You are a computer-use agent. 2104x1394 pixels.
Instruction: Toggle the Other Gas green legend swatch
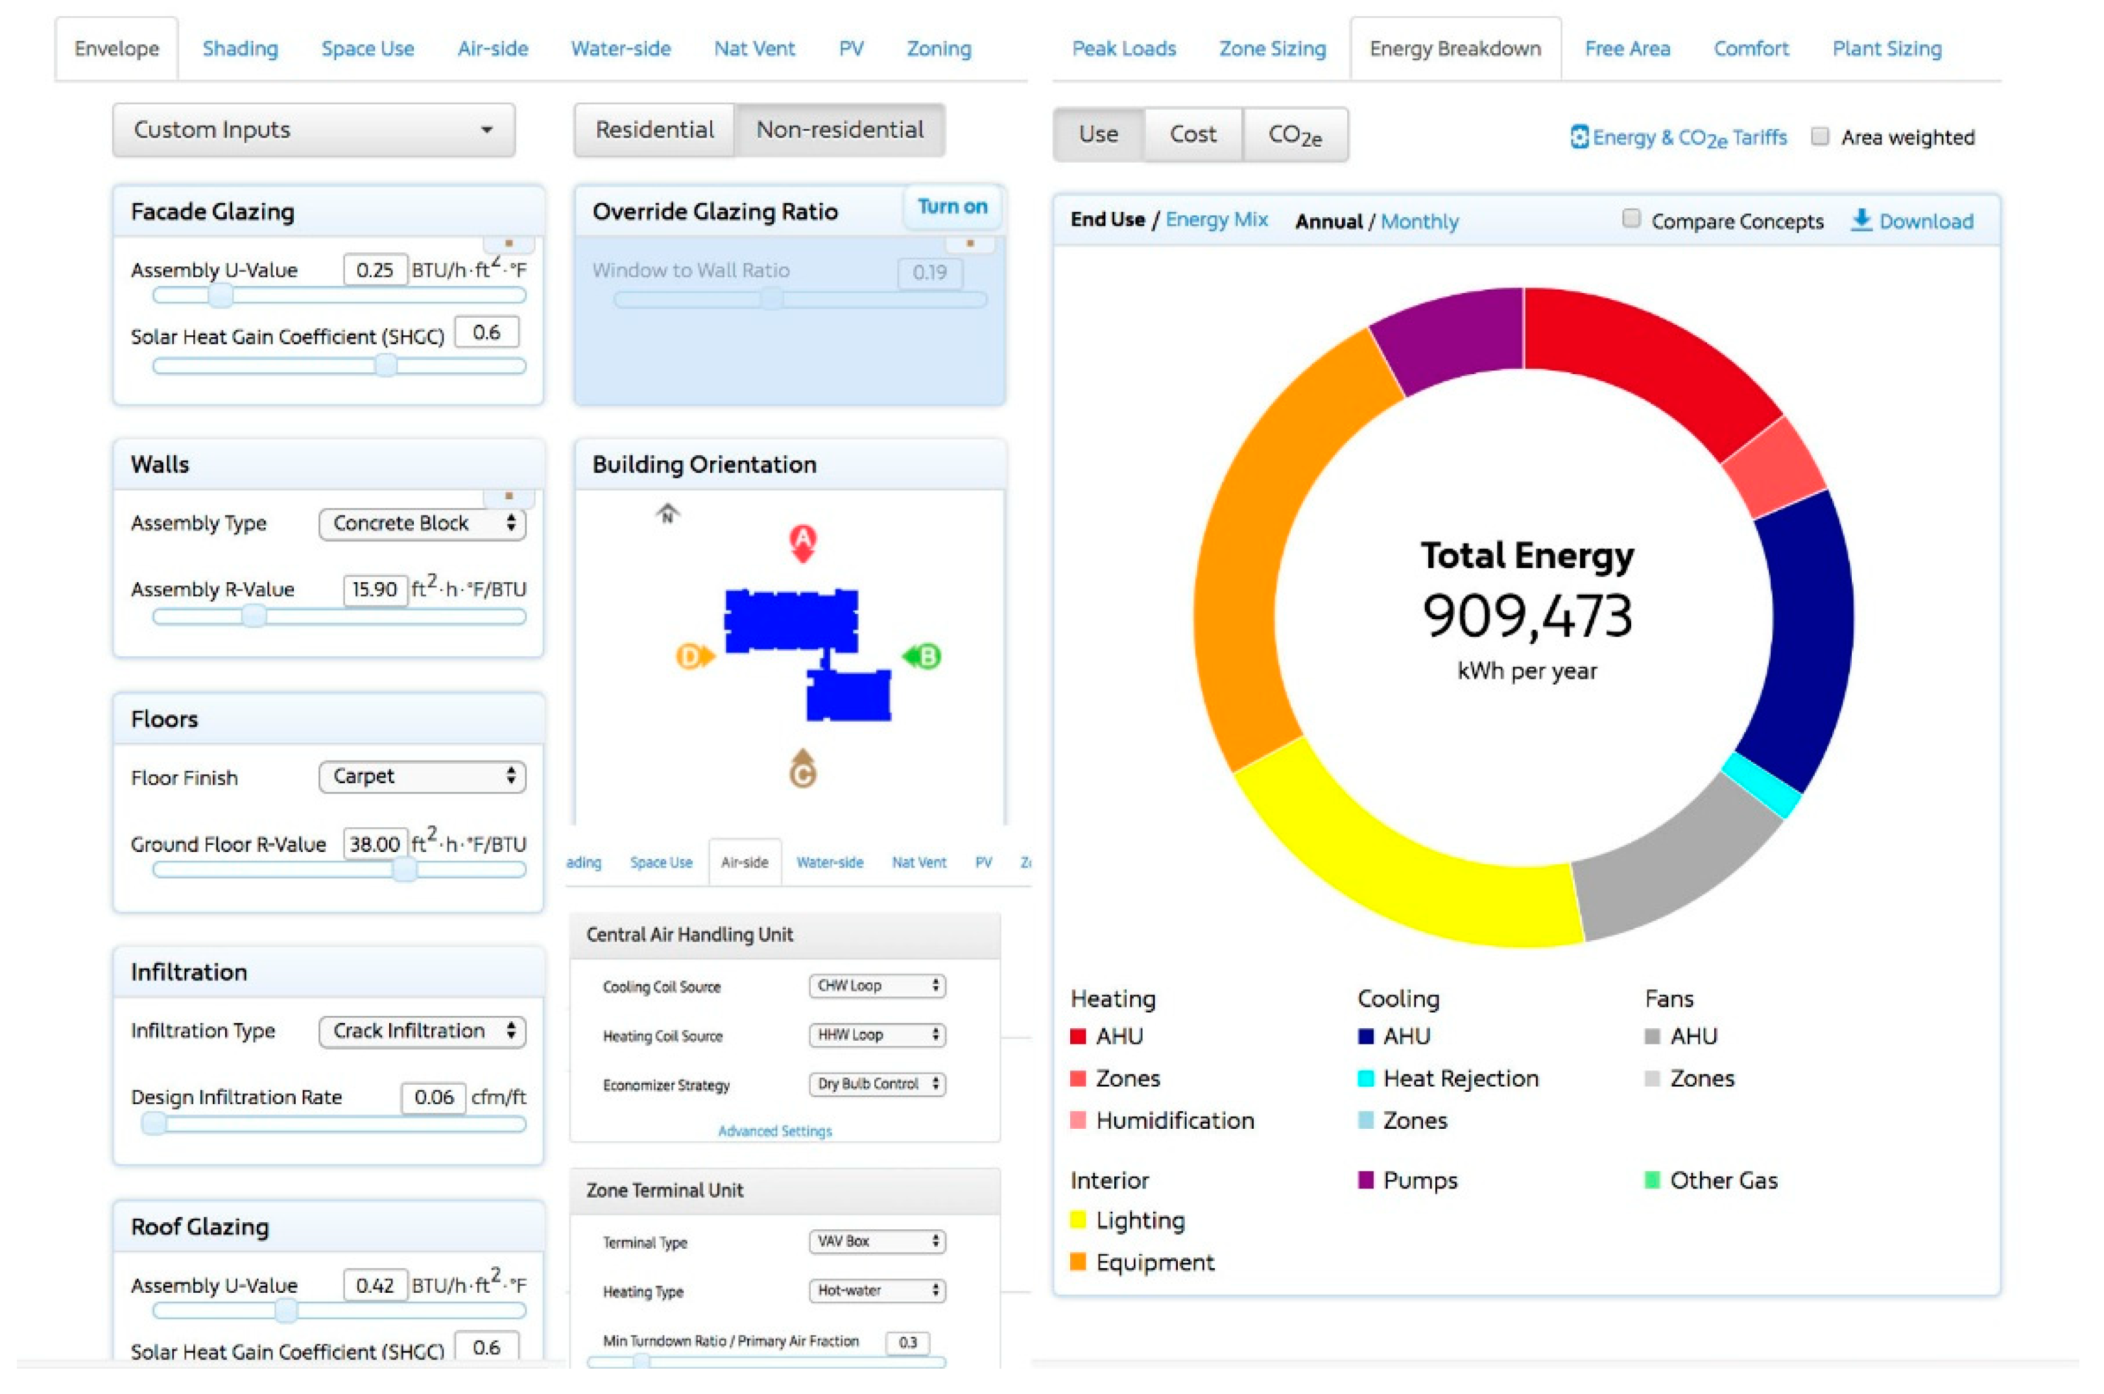click(x=1651, y=1180)
